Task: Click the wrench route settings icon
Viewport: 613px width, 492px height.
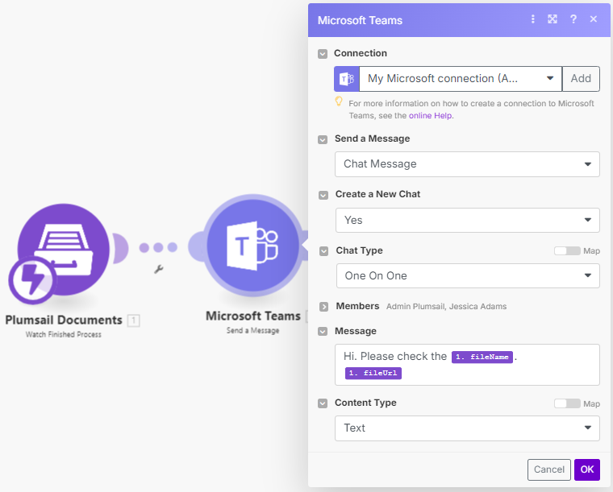Action: click(x=158, y=269)
